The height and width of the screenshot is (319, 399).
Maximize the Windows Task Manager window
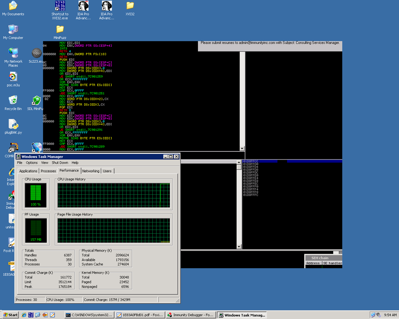pyautogui.click(x=171, y=157)
